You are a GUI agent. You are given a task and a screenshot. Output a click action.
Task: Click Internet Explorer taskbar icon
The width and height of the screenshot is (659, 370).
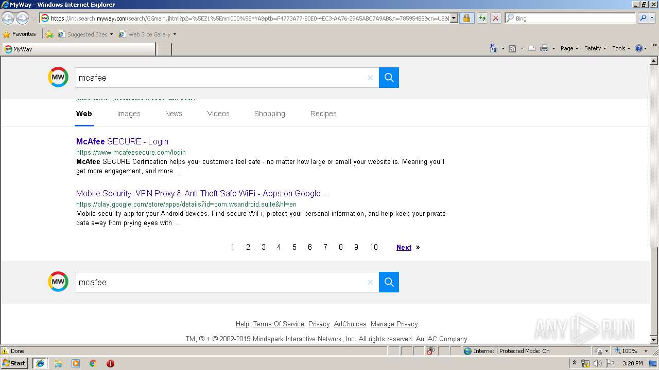click(x=40, y=363)
